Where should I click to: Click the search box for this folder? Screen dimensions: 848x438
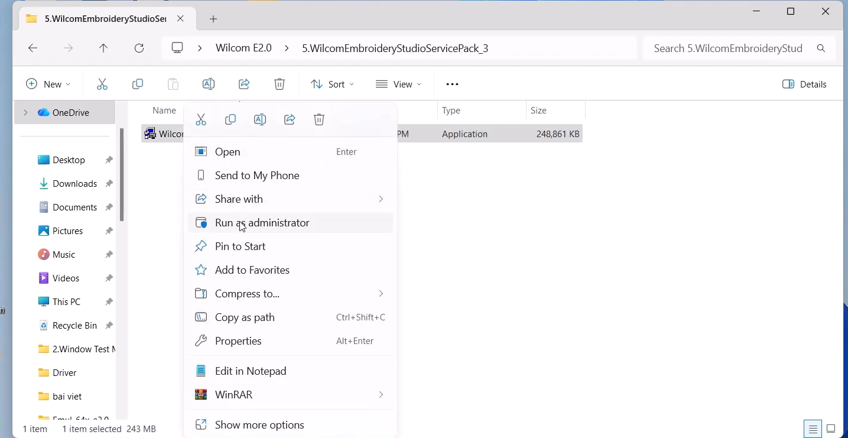pos(730,48)
